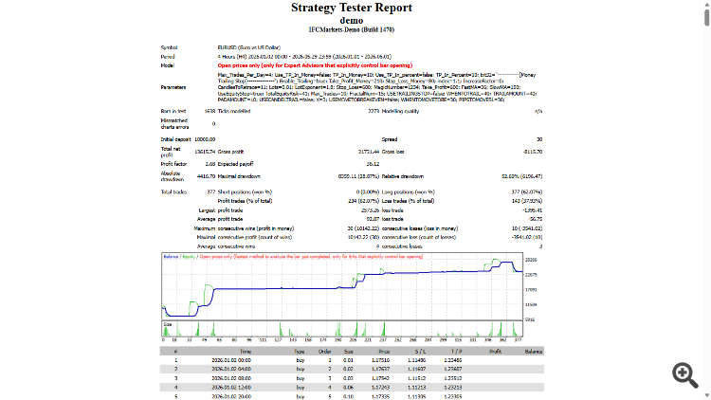Click the Type column header

(300, 352)
